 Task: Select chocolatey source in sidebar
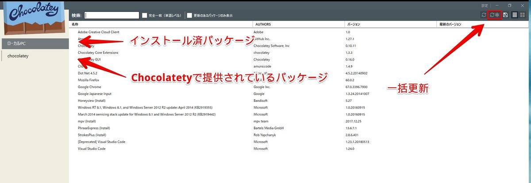point(35,56)
